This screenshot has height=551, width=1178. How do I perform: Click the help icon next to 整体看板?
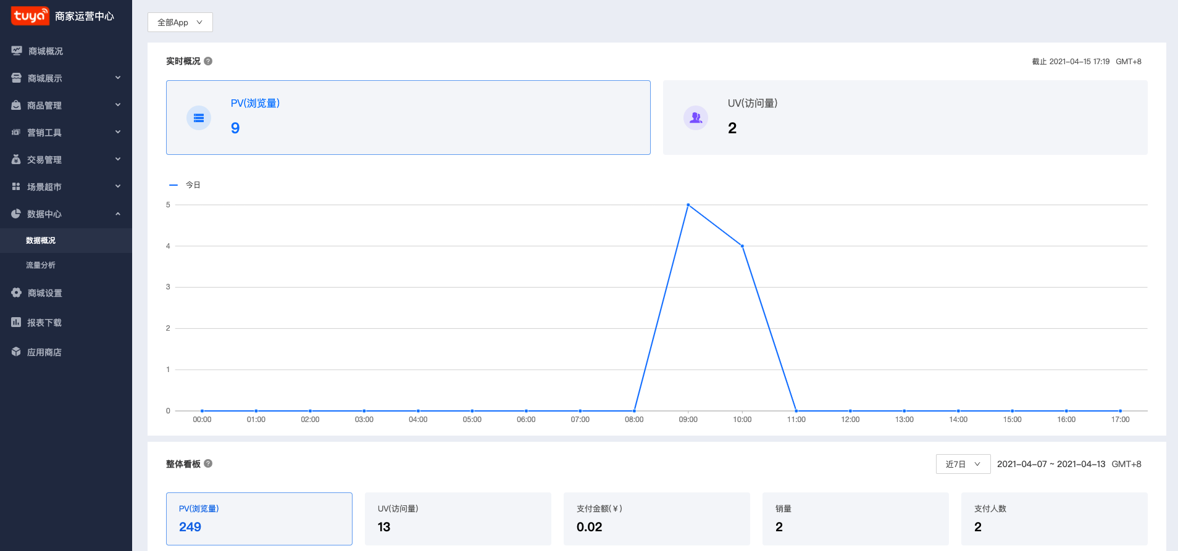point(208,463)
